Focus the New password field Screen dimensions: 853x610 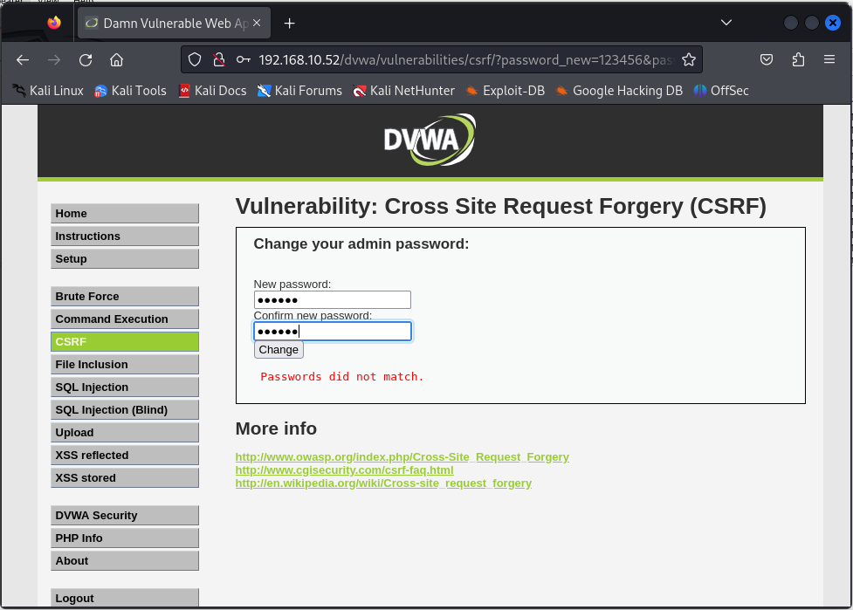333,300
